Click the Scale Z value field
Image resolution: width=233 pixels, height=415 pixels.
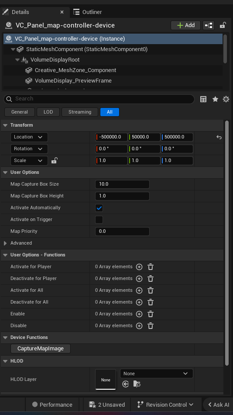click(x=177, y=161)
